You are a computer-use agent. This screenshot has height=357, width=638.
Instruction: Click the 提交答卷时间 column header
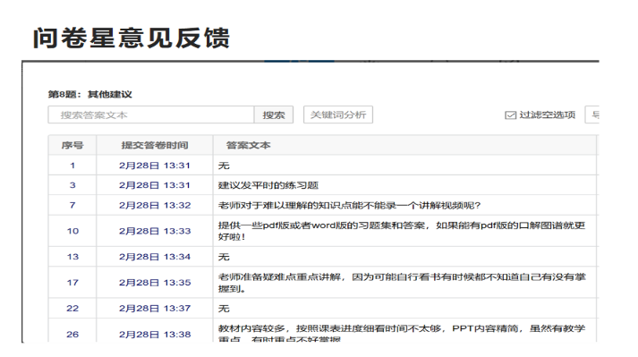point(155,145)
